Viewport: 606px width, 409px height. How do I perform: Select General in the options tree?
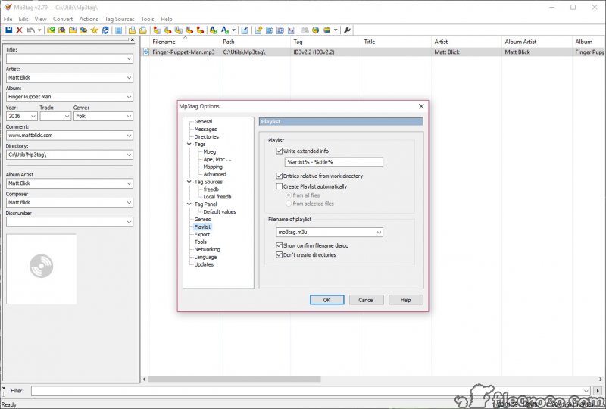[x=203, y=121]
